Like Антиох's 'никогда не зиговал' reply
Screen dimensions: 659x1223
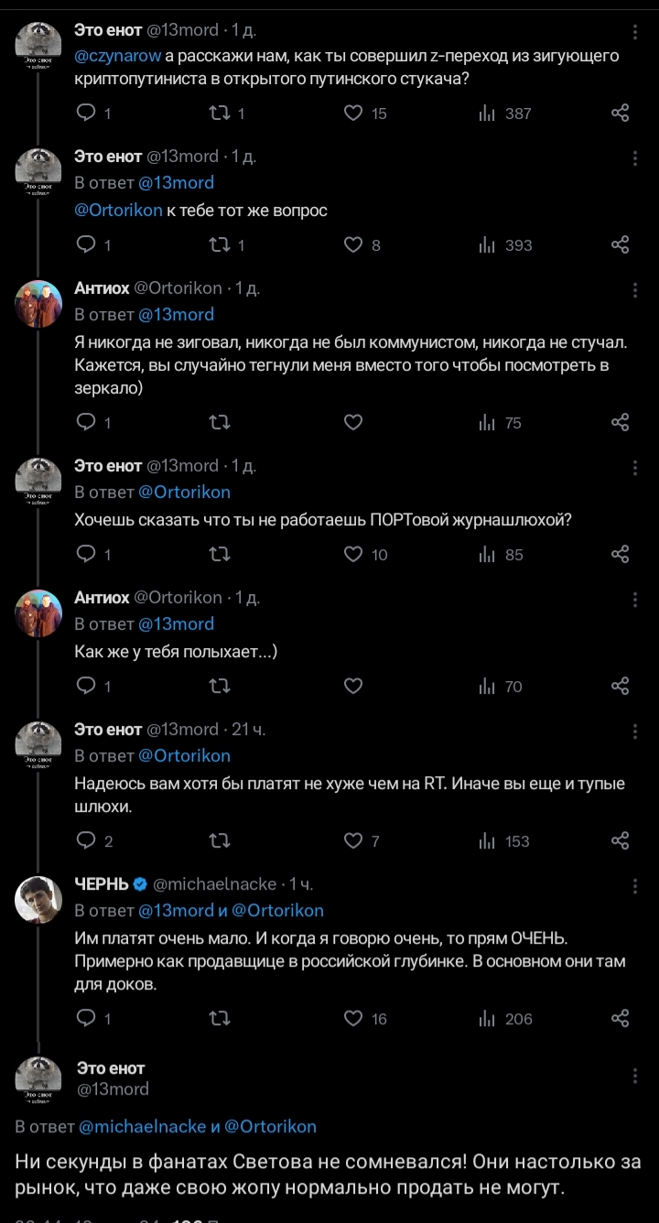[x=354, y=423]
